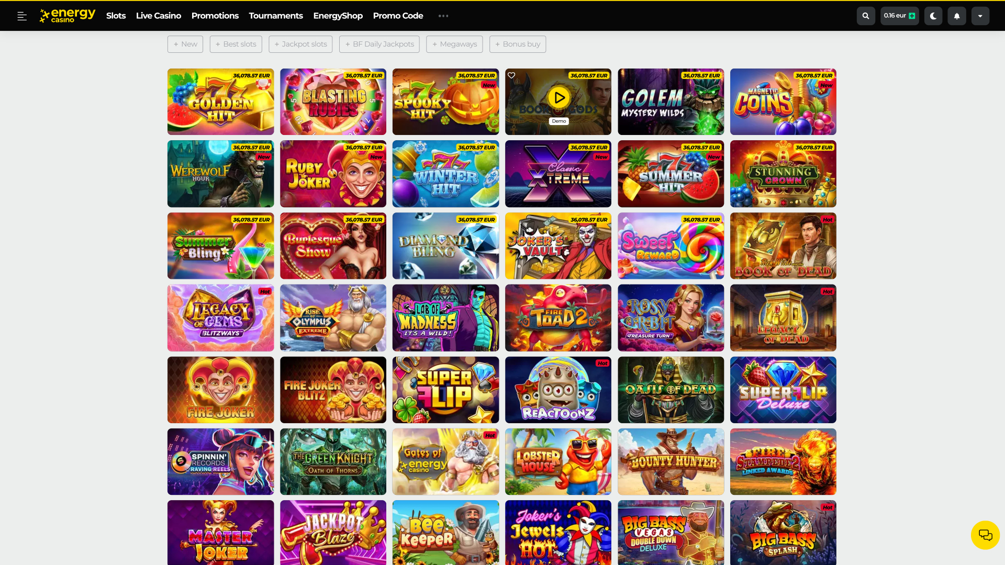
Task: Visit the EnergyShop
Action: (x=338, y=16)
